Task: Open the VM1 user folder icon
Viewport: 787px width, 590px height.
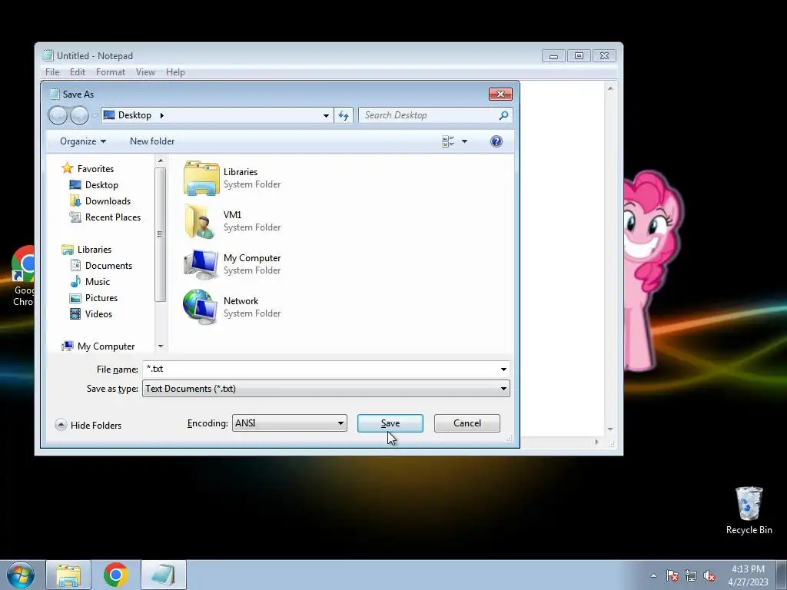Action: point(201,220)
